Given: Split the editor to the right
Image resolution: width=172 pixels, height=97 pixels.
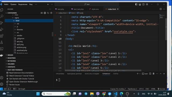Looking at the screenshot, I should pyautogui.click(x=161, y=9).
